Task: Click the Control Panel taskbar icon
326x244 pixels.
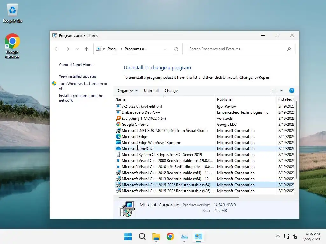Action: [x=198, y=236]
